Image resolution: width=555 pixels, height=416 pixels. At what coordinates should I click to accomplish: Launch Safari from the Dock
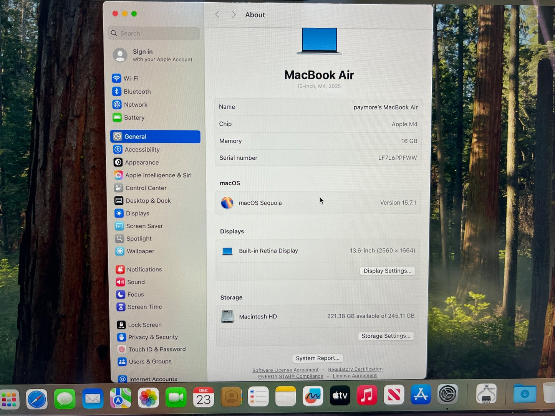37,399
